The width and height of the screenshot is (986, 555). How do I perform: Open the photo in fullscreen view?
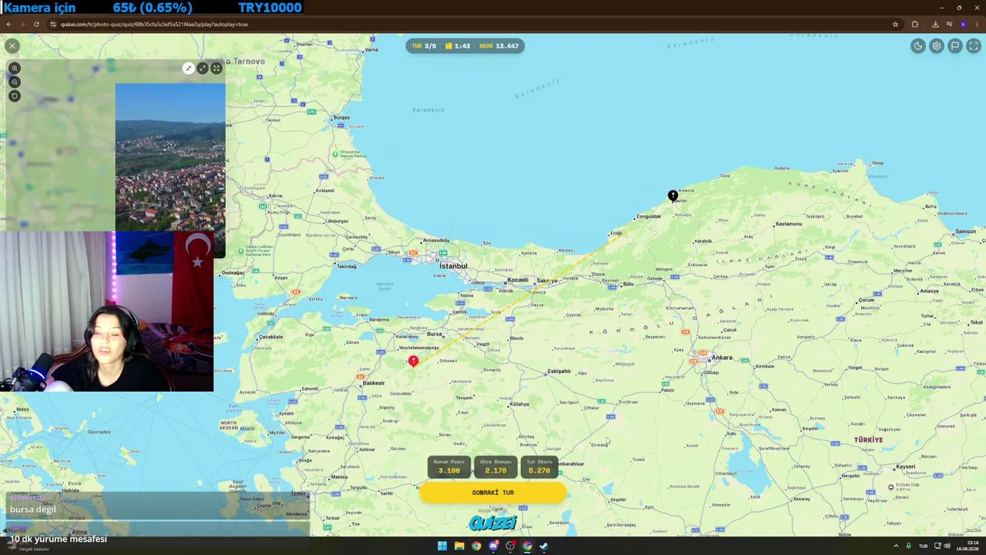[x=216, y=69]
